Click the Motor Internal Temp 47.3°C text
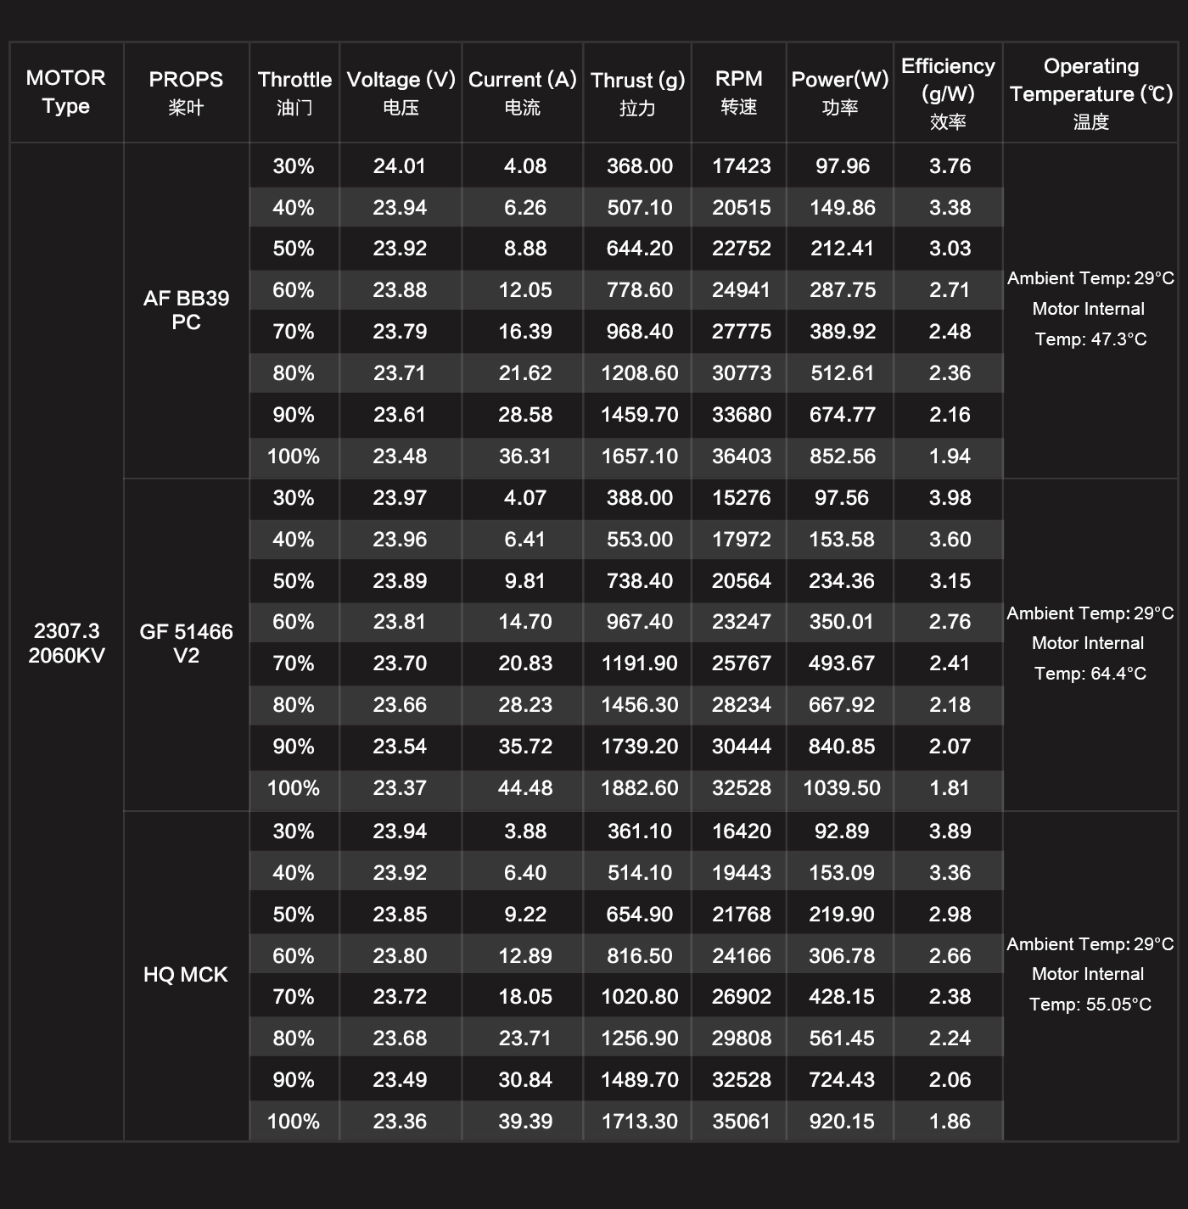 coord(1090,324)
